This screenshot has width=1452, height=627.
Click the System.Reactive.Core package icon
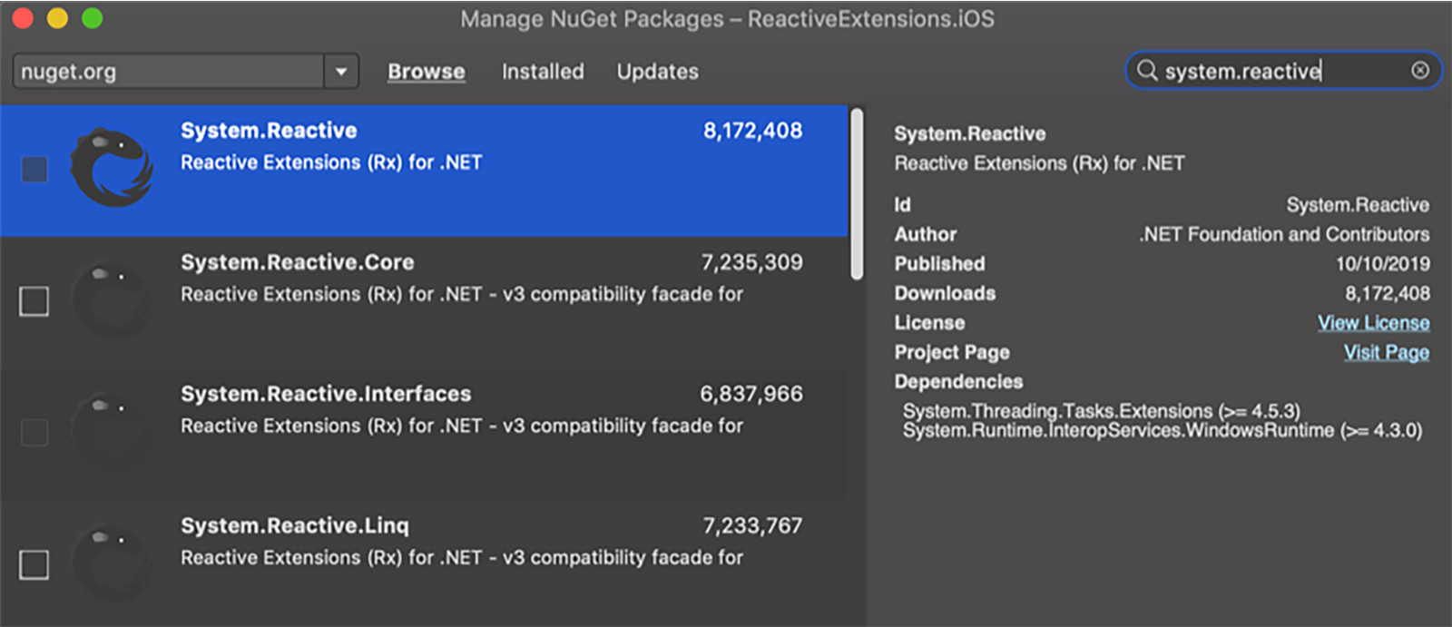(x=111, y=299)
